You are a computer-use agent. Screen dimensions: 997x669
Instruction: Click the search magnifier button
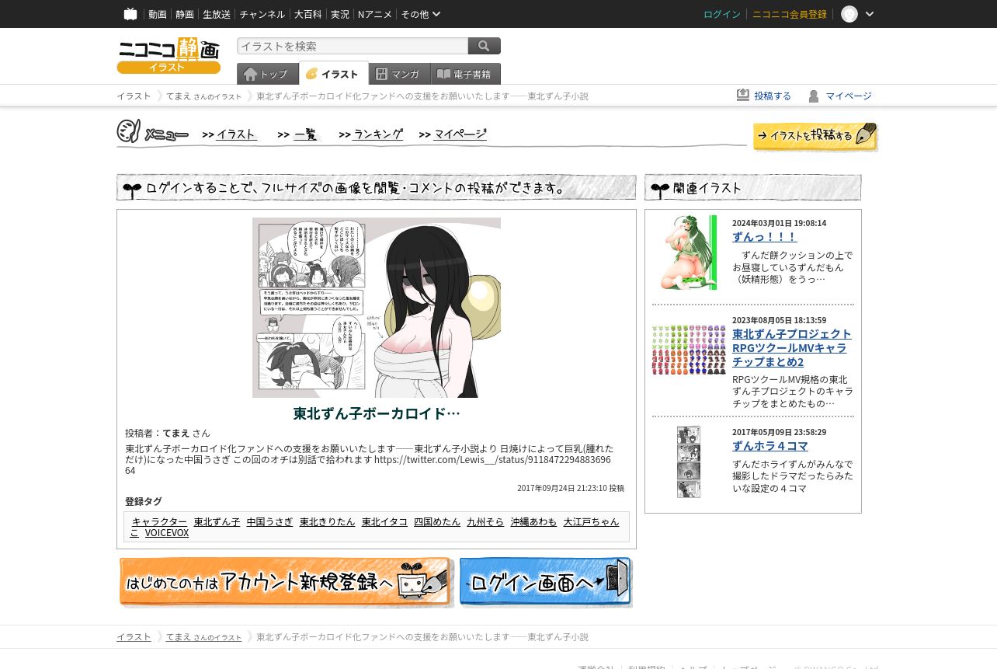(485, 46)
